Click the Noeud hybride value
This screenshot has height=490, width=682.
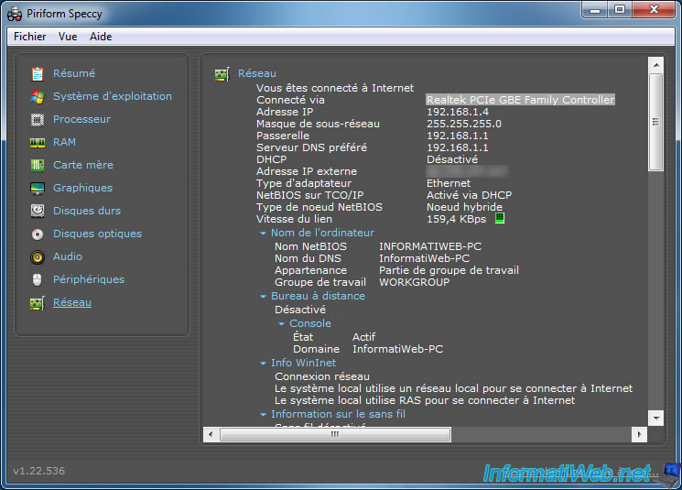tap(464, 207)
